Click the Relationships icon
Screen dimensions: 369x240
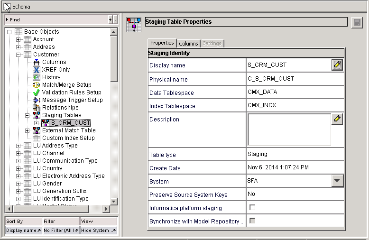(37, 108)
